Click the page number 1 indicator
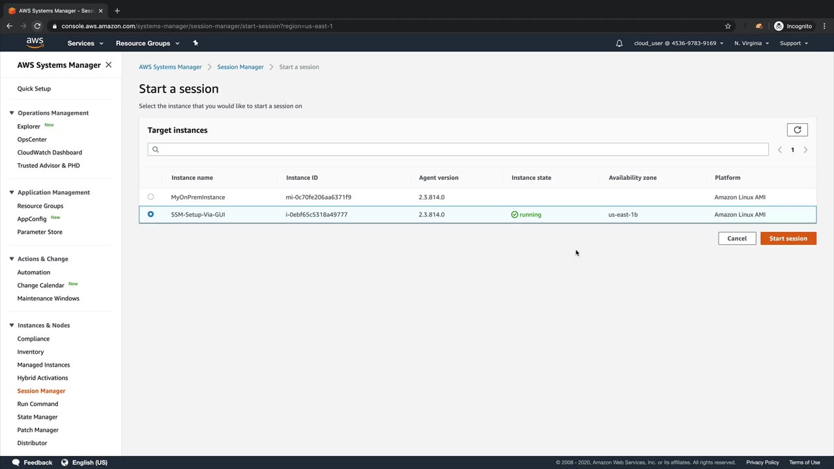This screenshot has width=834, height=469. click(x=792, y=150)
